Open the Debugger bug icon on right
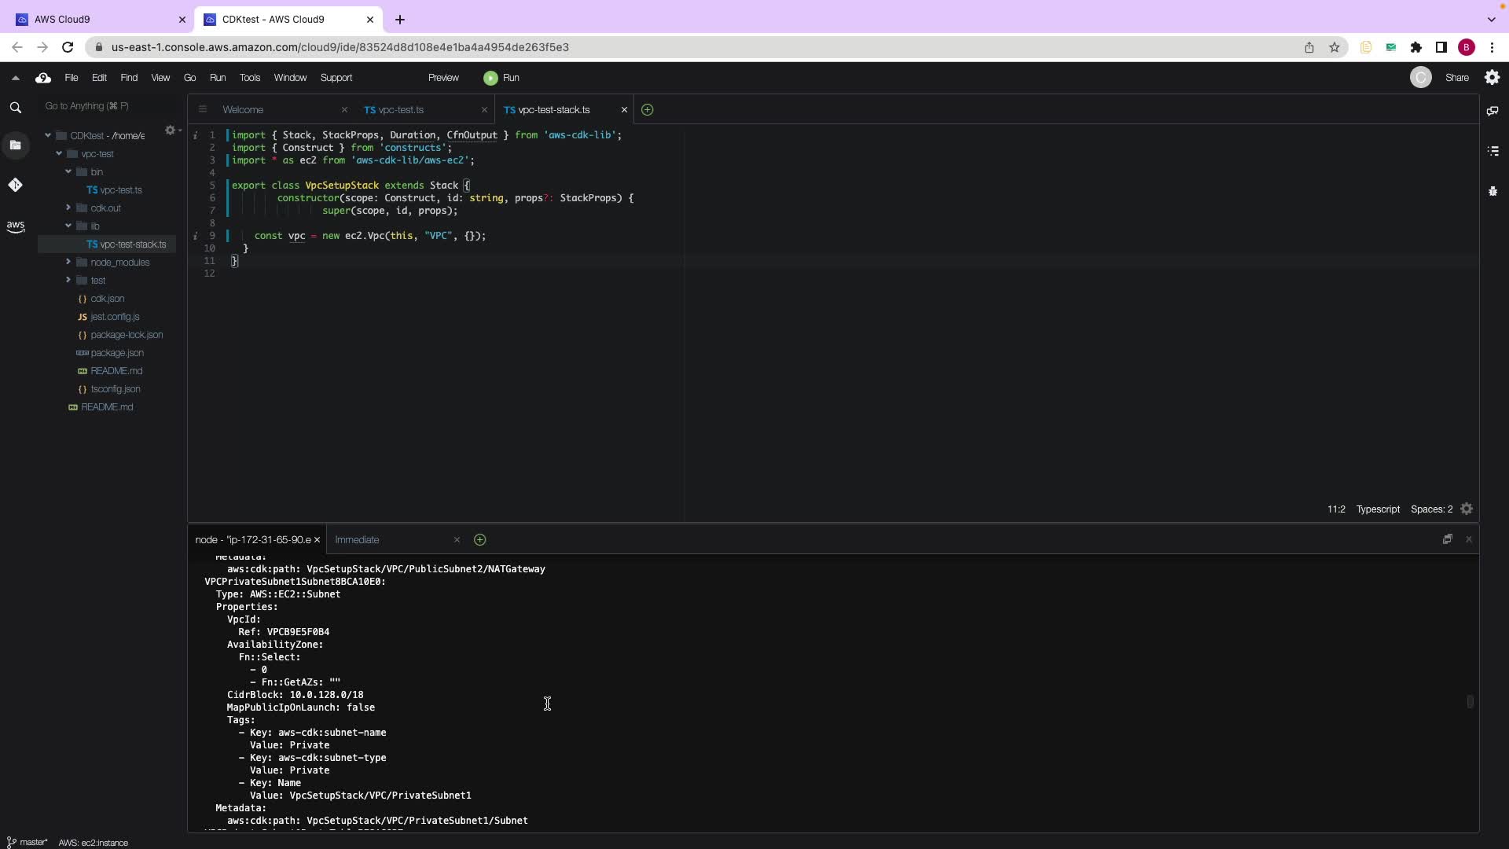Viewport: 1509px width, 849px height. pyautogui.click(x=1492, y=191)
